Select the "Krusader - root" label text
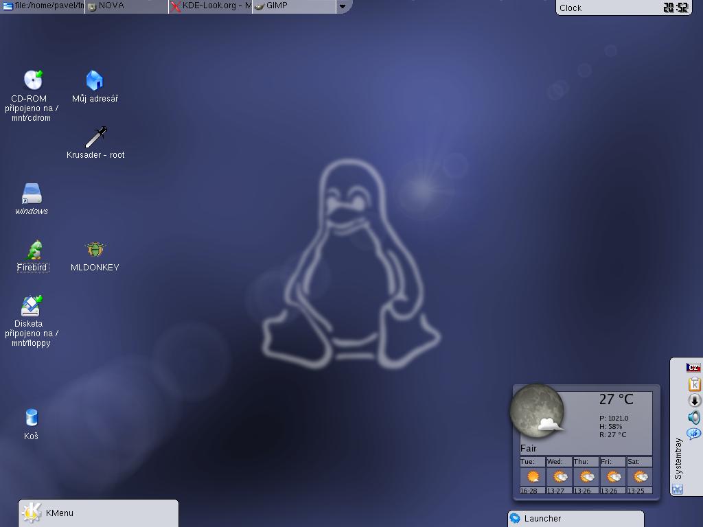This screenshot has width=703, height=527. (x=95, y=155)
